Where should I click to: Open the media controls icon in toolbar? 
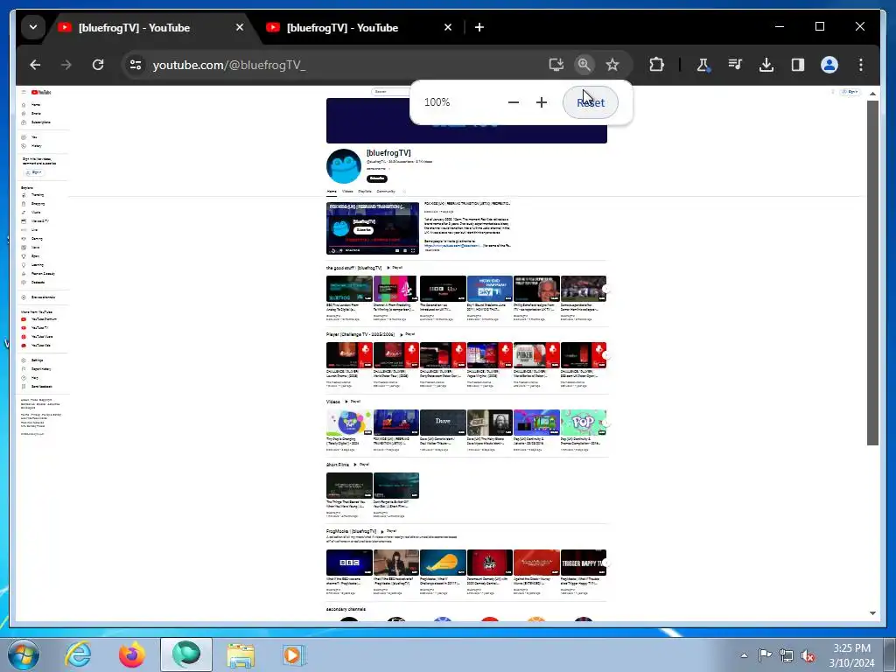[735, 65]
